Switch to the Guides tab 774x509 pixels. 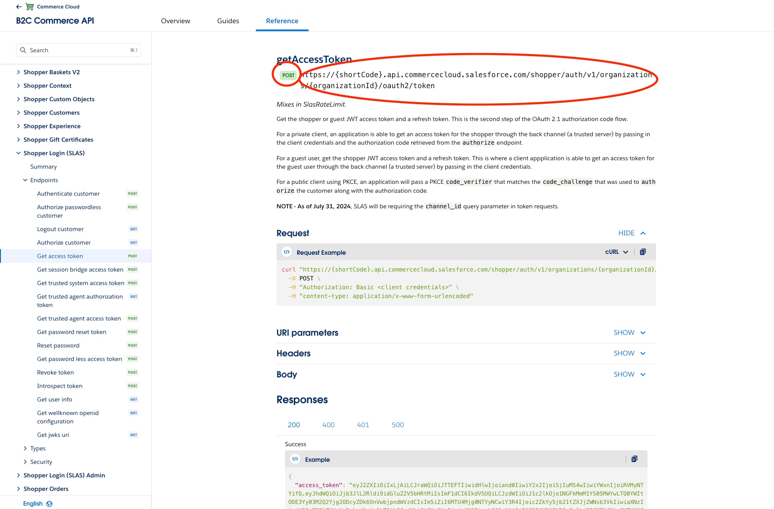click(228, 21)
